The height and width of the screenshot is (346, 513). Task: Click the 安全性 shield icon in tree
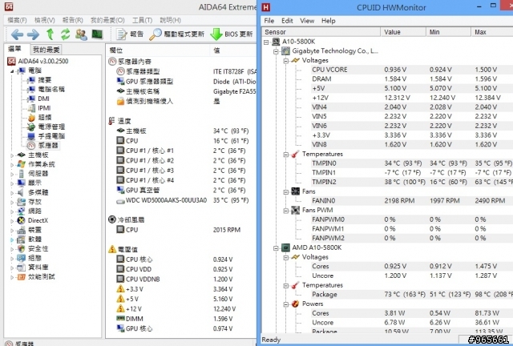coord(22,248)
